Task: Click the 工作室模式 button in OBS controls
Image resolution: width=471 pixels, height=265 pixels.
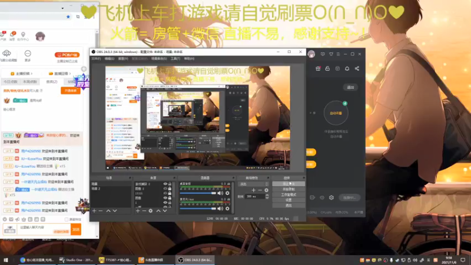Action: tap(288, 195)
